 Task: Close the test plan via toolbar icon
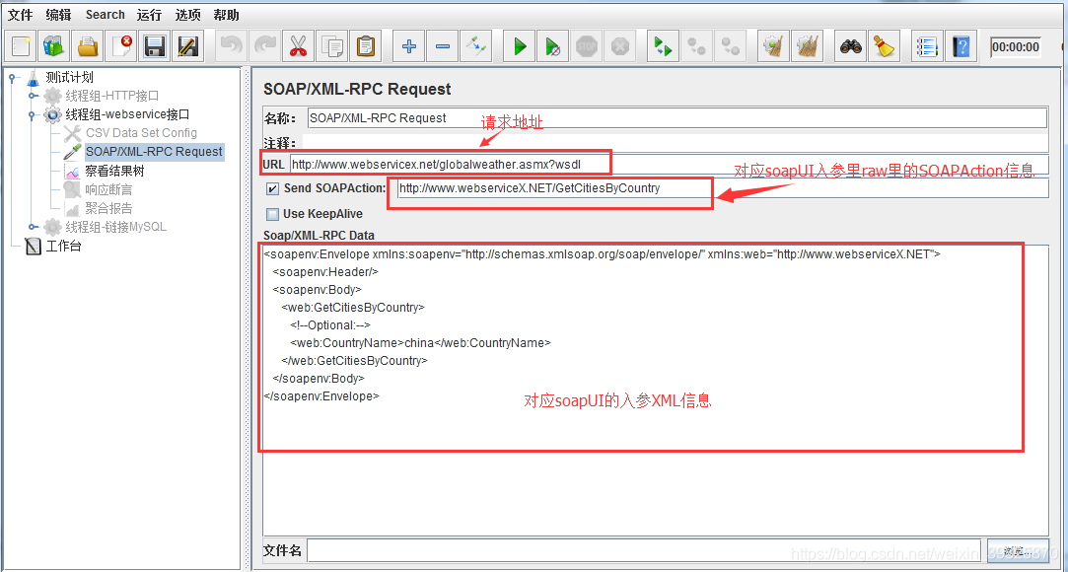click(121, 46)
